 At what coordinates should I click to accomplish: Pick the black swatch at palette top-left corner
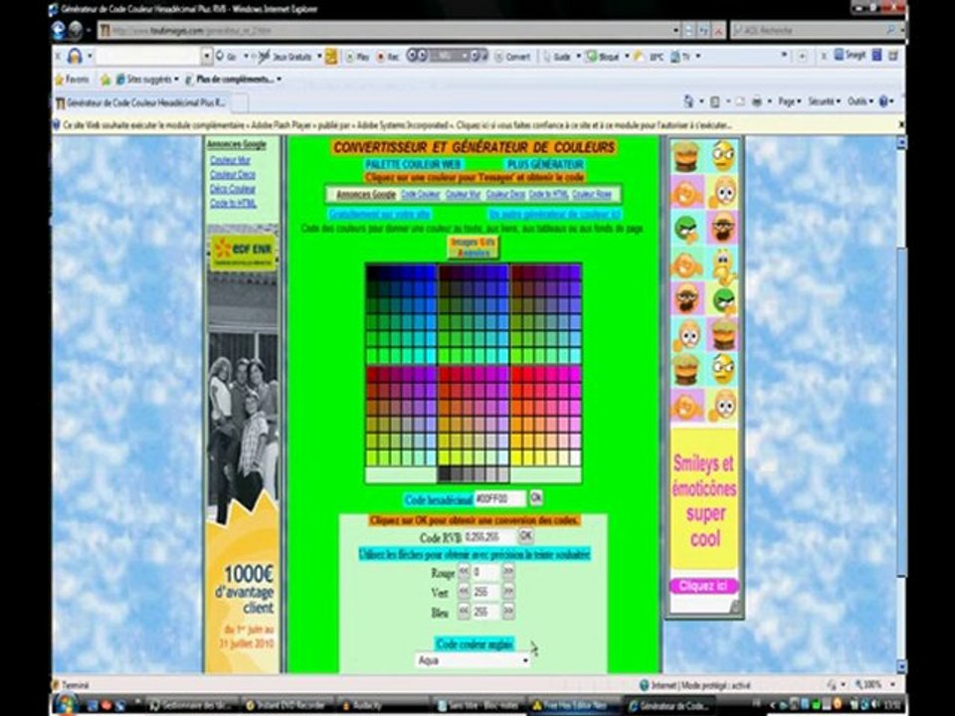(372, 272)
